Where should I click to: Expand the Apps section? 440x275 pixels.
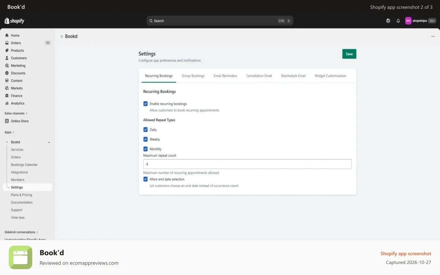(10, 132)
